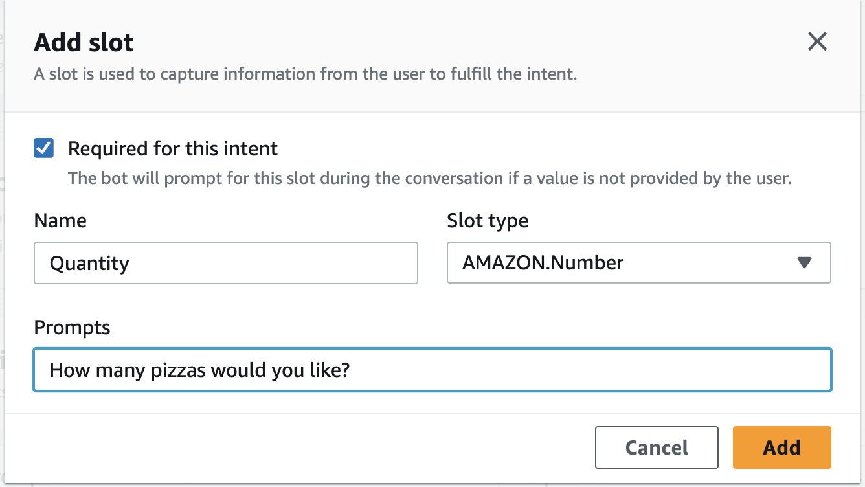Click the "Slot type" field label

pyautogui.click(x=488, y=221)
